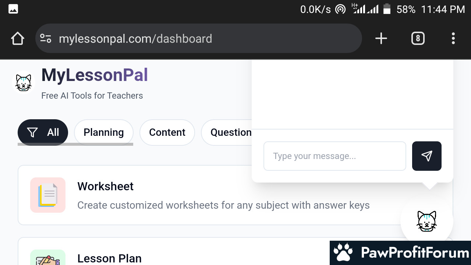Viewport: 471px width, 265px height.
Task: Open the Worksheet tool title
Action: coord(105,186)
